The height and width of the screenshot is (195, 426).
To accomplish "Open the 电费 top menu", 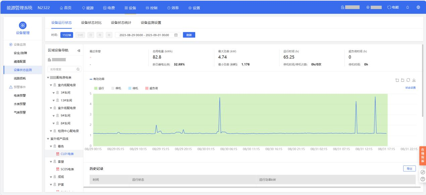I will coord(109,8).
